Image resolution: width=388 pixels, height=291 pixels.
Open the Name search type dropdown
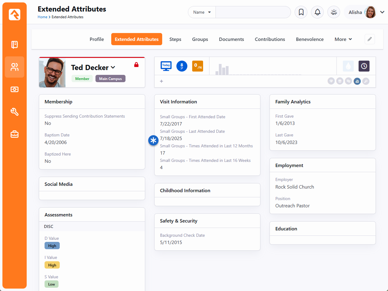[x=202, y=12]
